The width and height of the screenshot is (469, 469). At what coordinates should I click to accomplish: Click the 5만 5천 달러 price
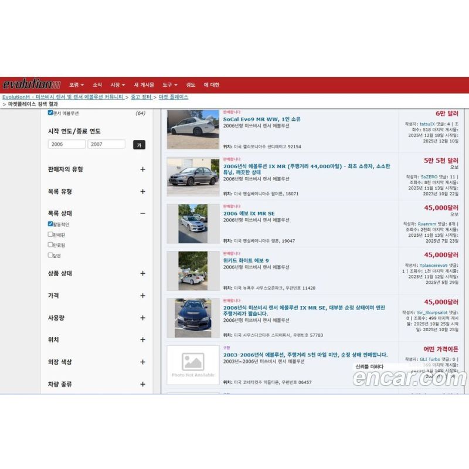coord(441,161)
